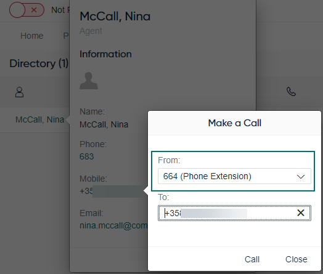Click the Directory (1) heading
The height and width of the screenshot is (274, 323).
pyautogui.click(x=39, y=63)
